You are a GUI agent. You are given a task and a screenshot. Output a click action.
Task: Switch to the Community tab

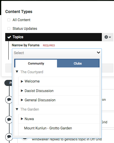click(x=36, y=63)
